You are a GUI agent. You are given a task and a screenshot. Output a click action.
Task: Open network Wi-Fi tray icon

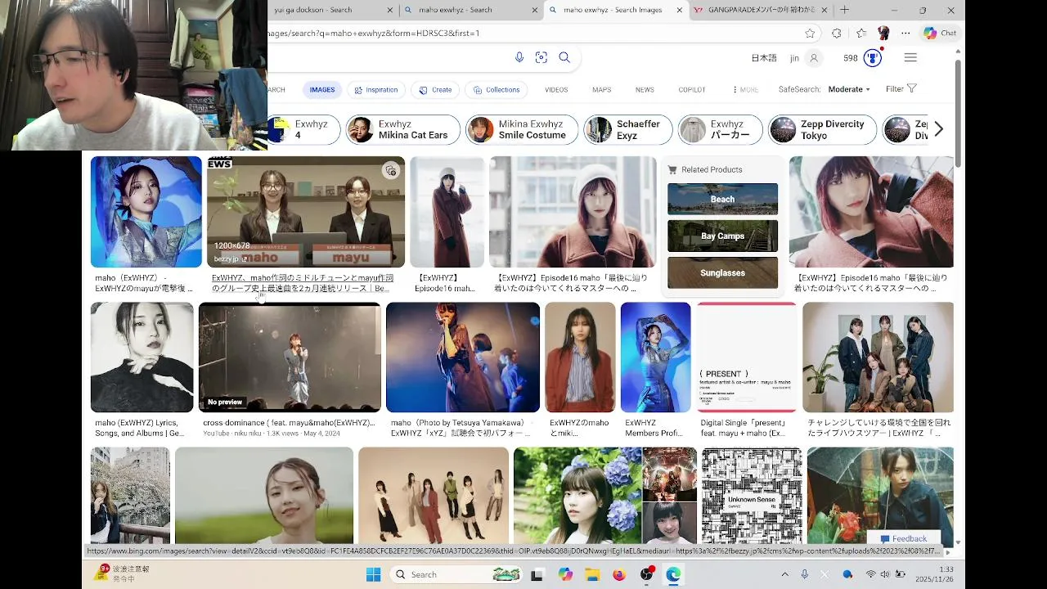click(870, 574)
